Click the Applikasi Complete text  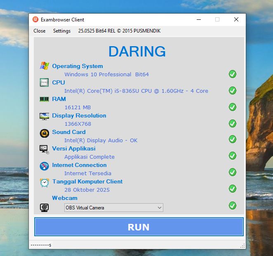[x=89, y=157]
